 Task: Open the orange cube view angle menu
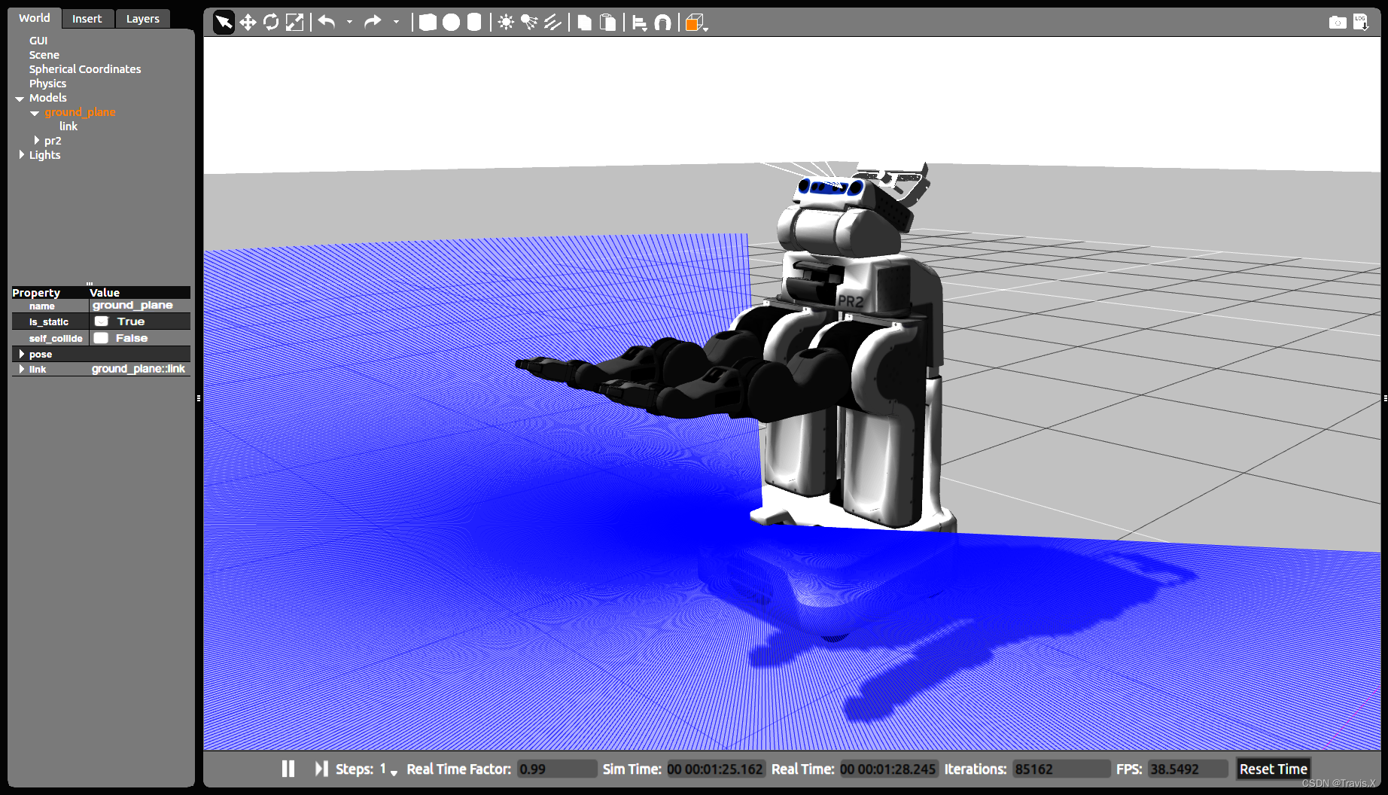696,23
